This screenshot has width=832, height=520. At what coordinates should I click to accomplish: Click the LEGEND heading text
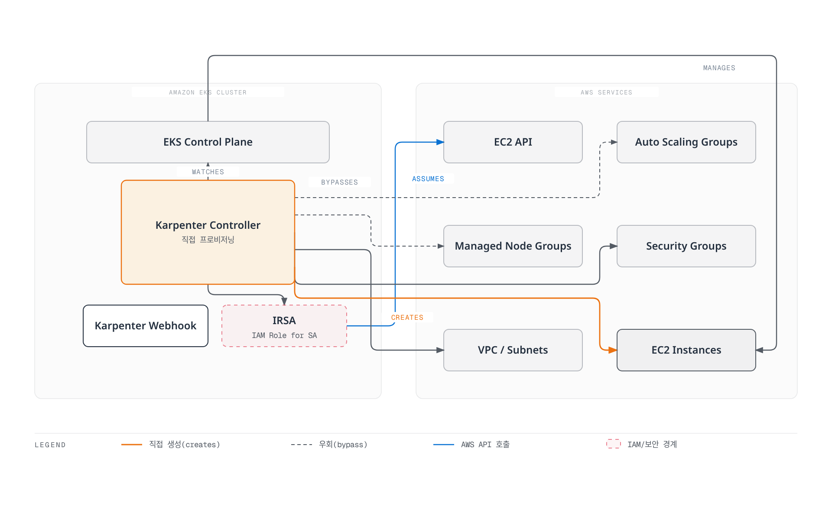point(50,445)
